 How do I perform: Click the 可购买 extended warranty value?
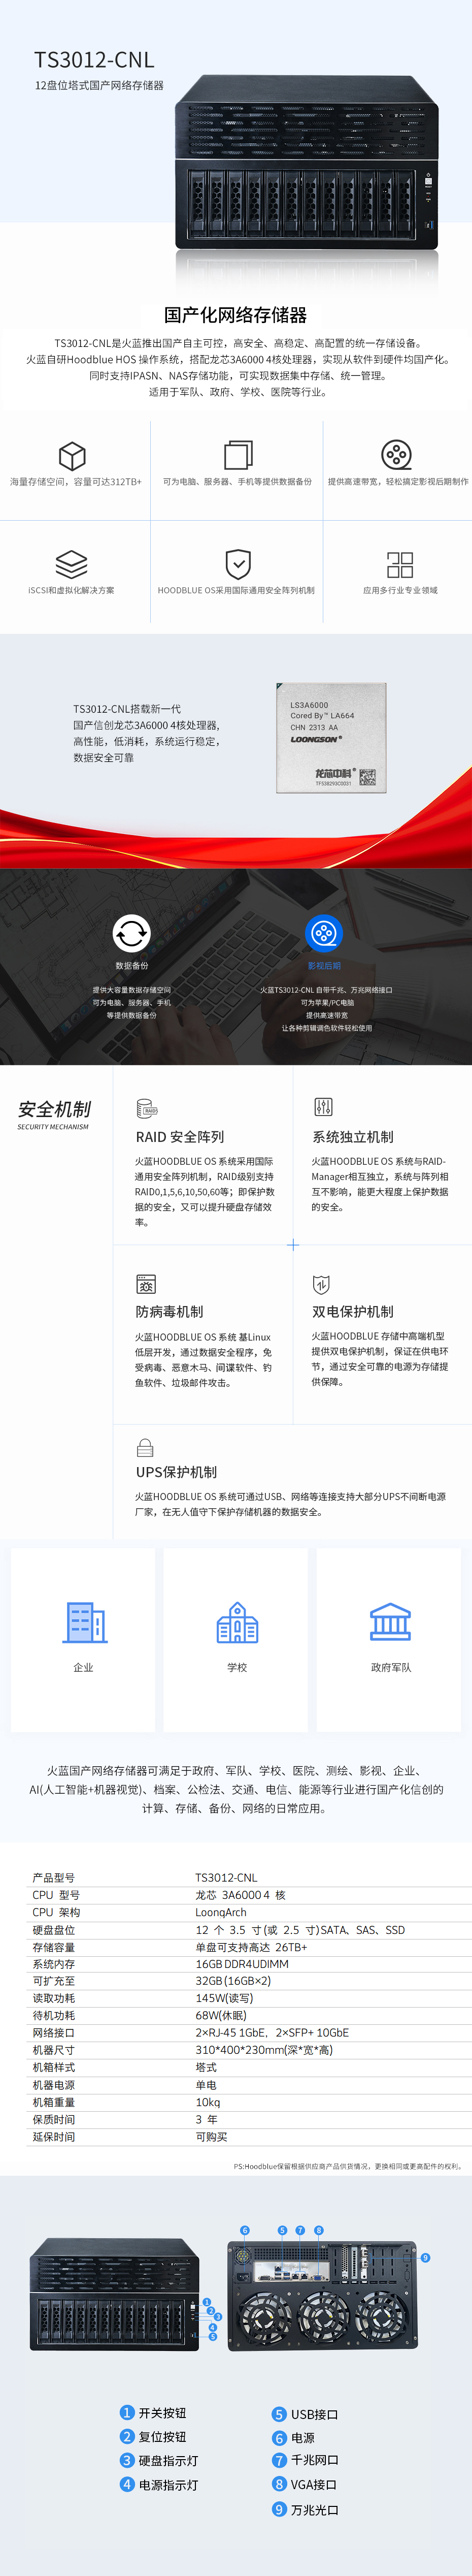click(211, 2137)
